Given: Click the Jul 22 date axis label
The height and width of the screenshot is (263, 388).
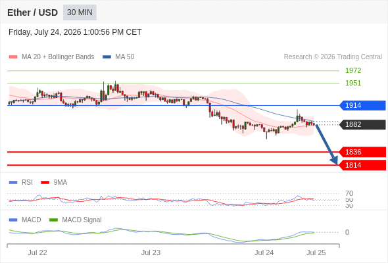Looking at the screenshot, I should click(x=37, y=252).
